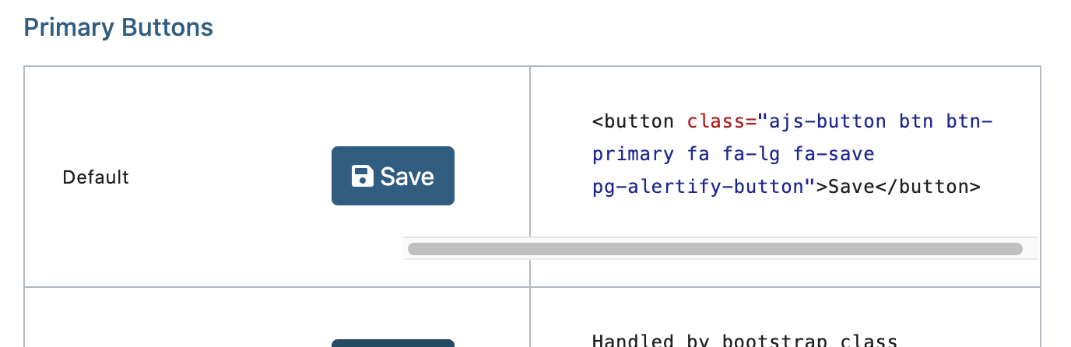1071x347 pixels.
Task: Click the word primary in code snippet
Action: pos(633,154)
